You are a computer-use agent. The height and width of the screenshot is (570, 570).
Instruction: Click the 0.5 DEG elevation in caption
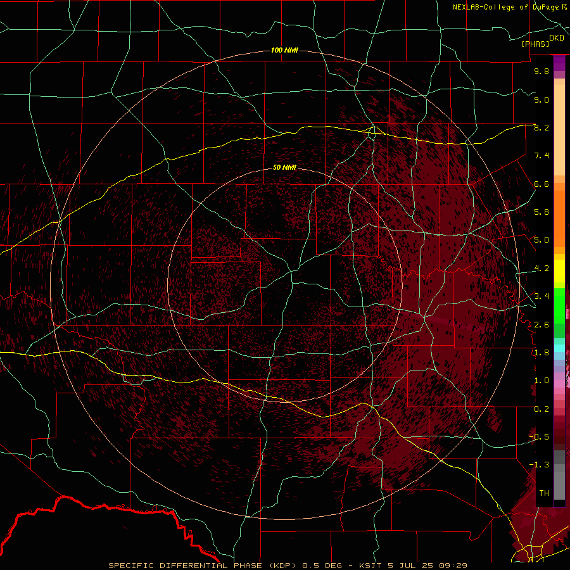[322, 566]
